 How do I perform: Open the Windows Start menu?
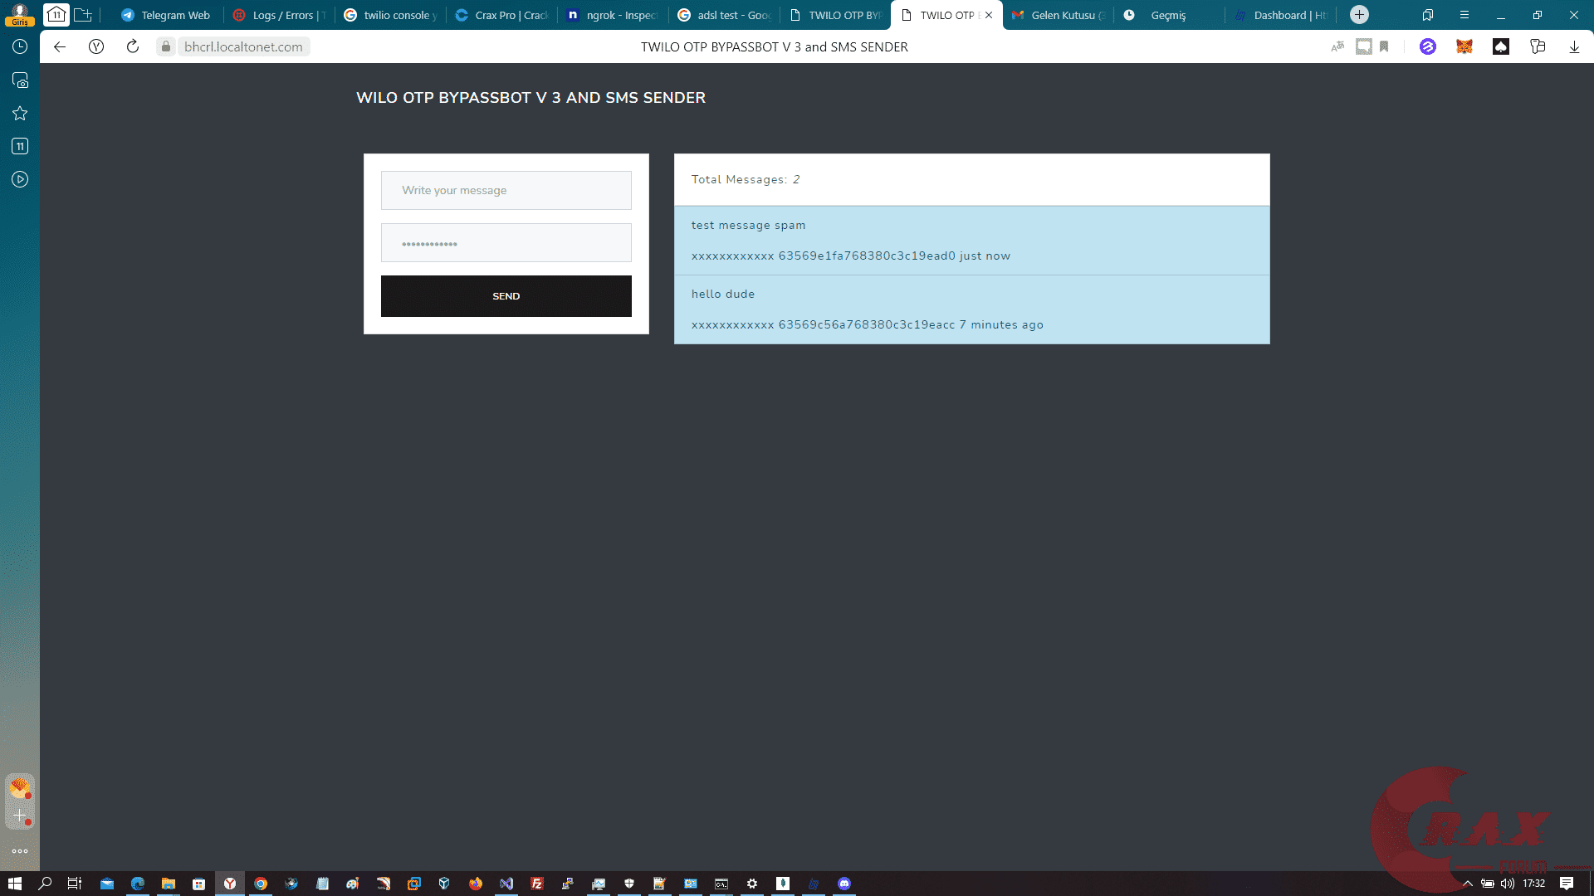coord(17,884)
